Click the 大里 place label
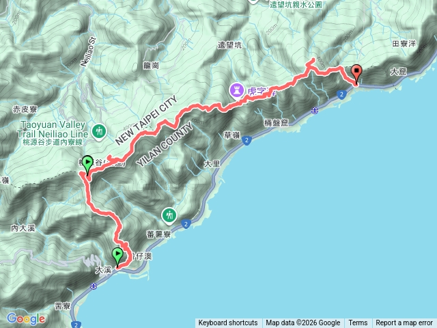Viewport: 437px width, 328px height. point(212,164)
